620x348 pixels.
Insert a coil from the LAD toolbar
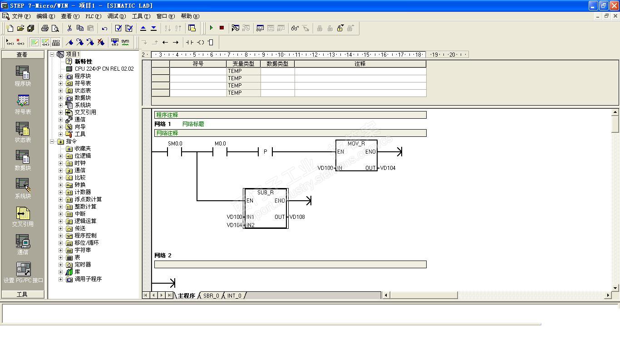(200, 42)
